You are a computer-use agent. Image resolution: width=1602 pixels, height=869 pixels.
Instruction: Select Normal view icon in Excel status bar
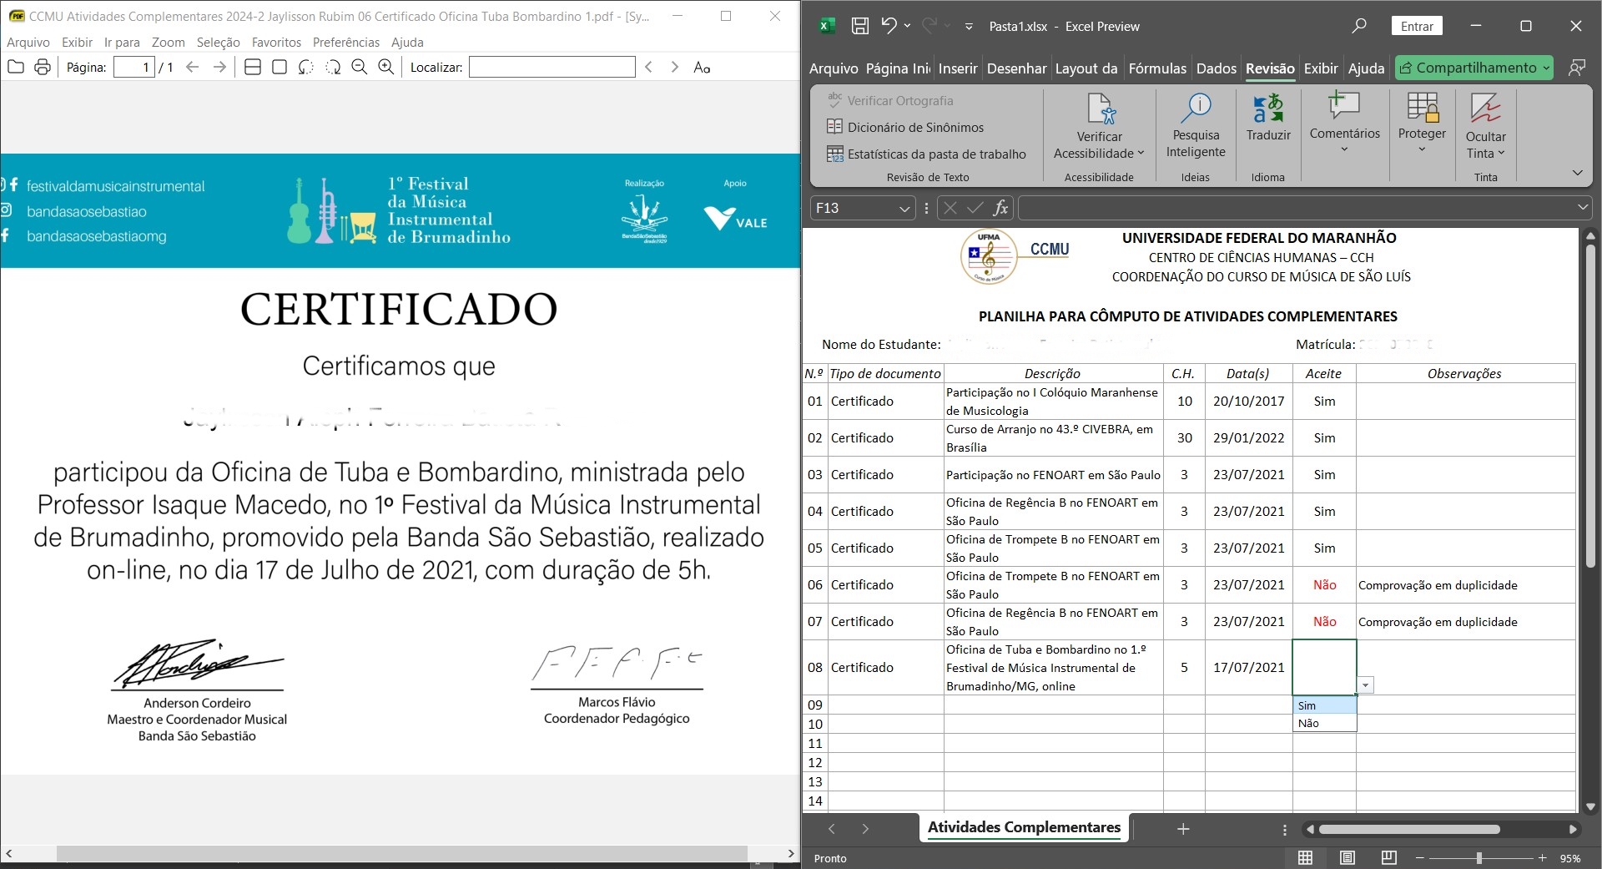pyautogui.click(x=1306, y=858)
